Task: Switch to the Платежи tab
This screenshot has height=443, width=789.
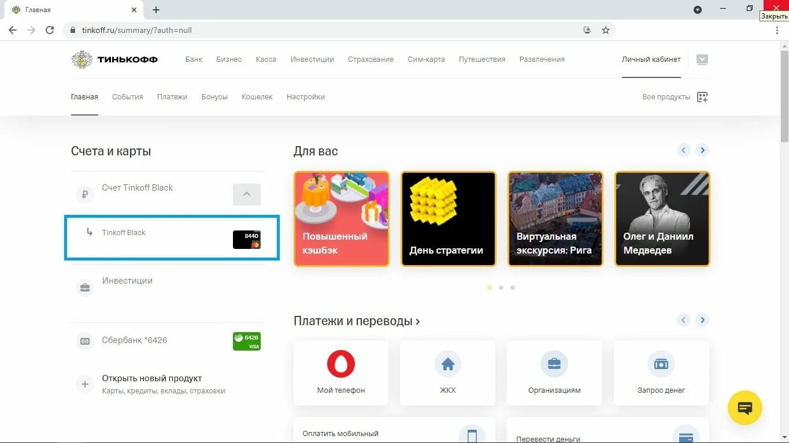Action: coord(172,97)
